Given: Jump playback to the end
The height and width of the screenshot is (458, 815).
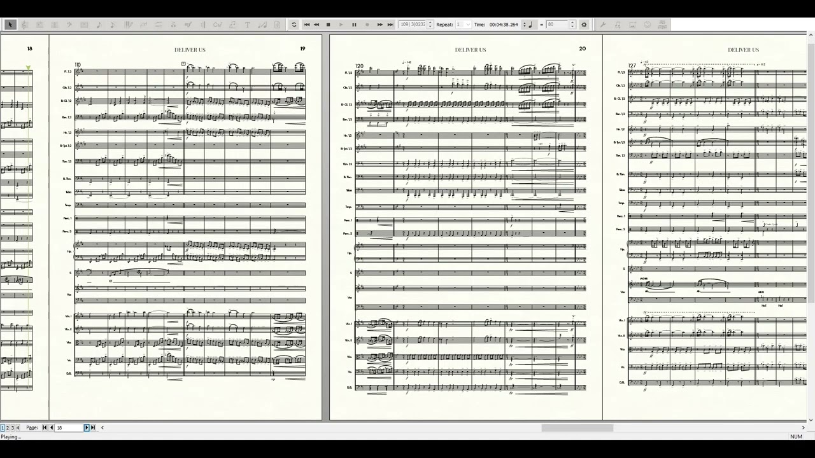Looking at the screenshot, I should [x=390, y=25].
